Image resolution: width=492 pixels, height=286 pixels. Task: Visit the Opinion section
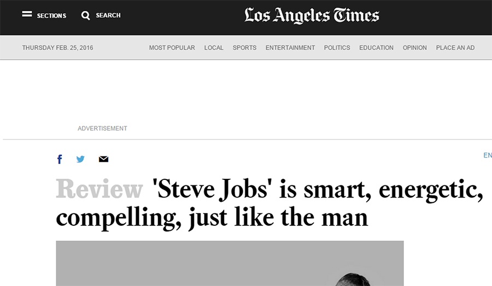coord(414,48)
